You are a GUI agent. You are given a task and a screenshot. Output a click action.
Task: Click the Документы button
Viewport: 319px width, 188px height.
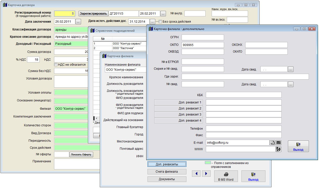click(167, 179)
